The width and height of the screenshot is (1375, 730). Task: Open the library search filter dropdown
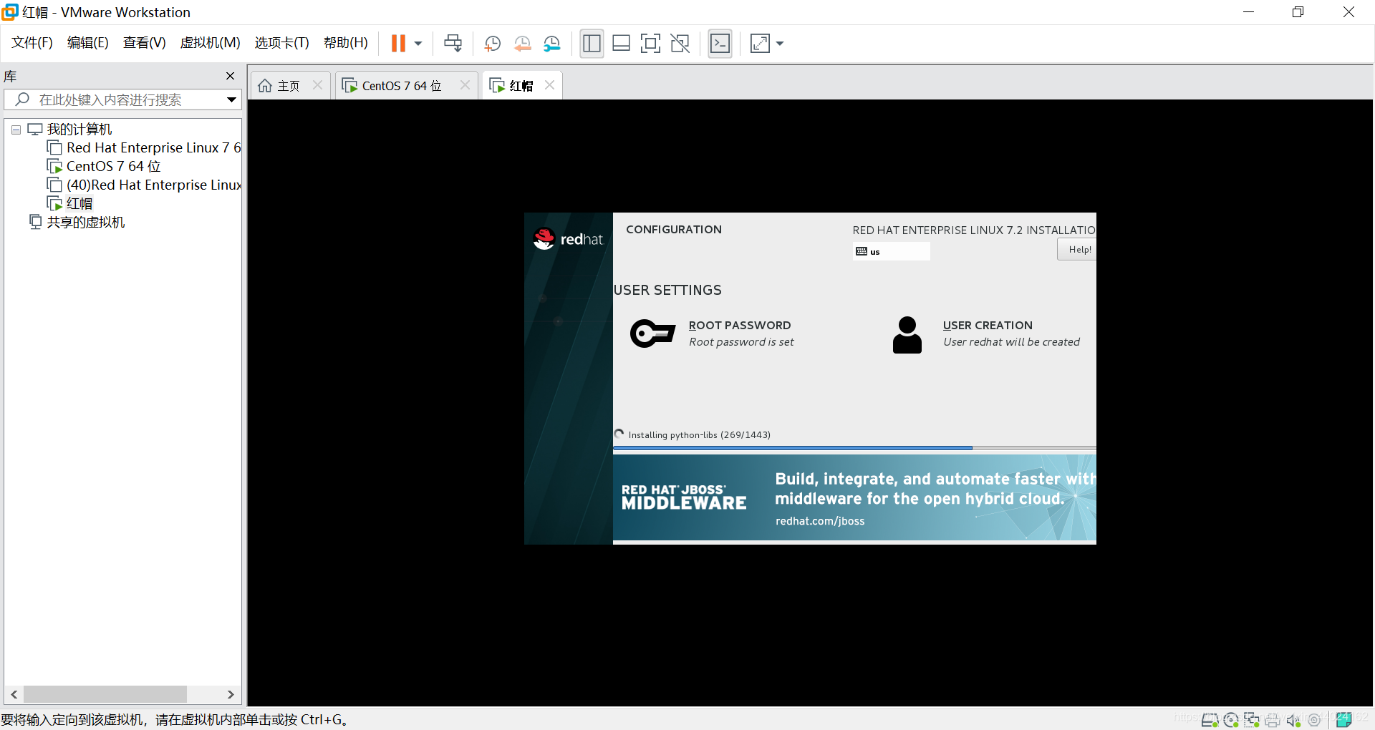[231, 99]
